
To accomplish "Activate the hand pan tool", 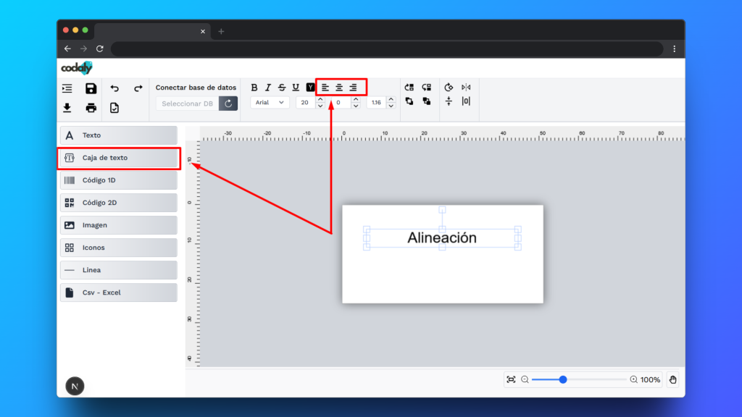I will [x=673, y=379].
